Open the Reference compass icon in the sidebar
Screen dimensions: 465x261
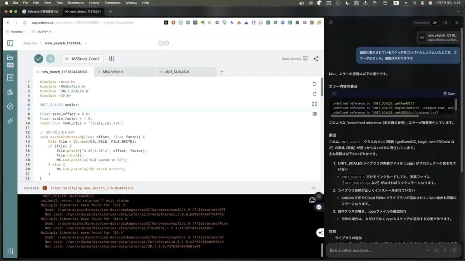[x=10, y=106]
